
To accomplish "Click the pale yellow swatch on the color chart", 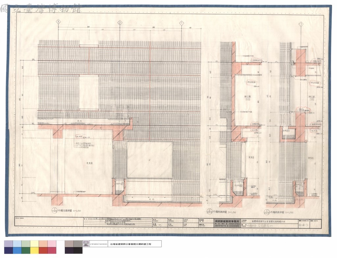I will (x=35, y=244).
